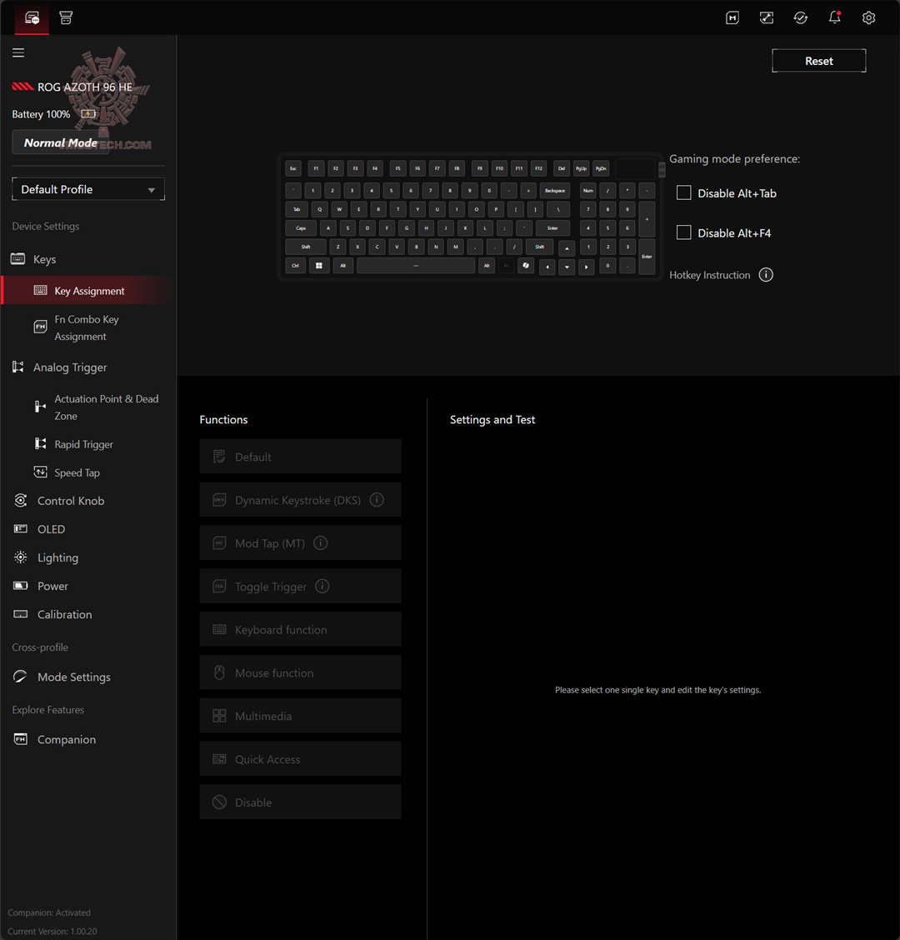Click the scenario profile icon in the top bar
The width and height of the screenshot is (900, 940).
767,17
